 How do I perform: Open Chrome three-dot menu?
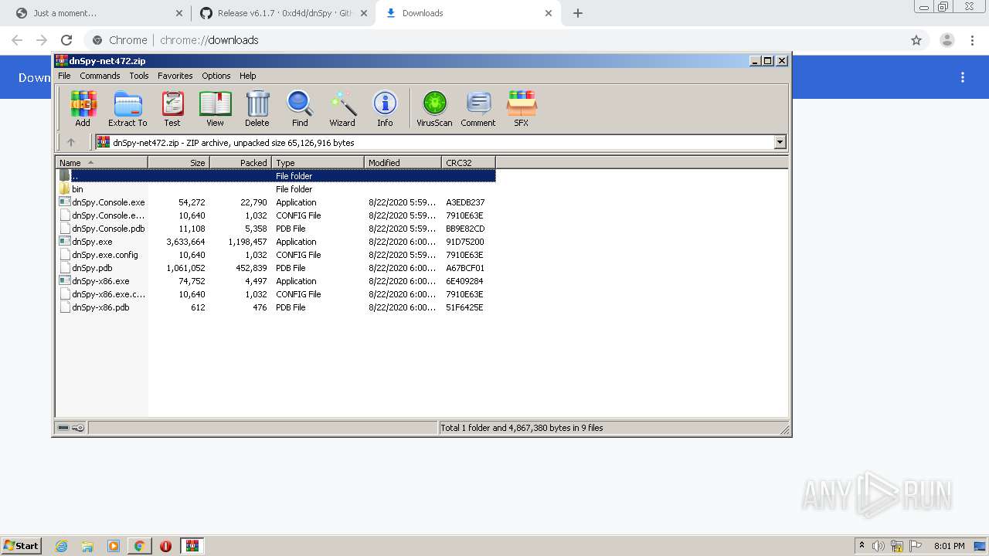pyautogui.click(x=972, y=40)
